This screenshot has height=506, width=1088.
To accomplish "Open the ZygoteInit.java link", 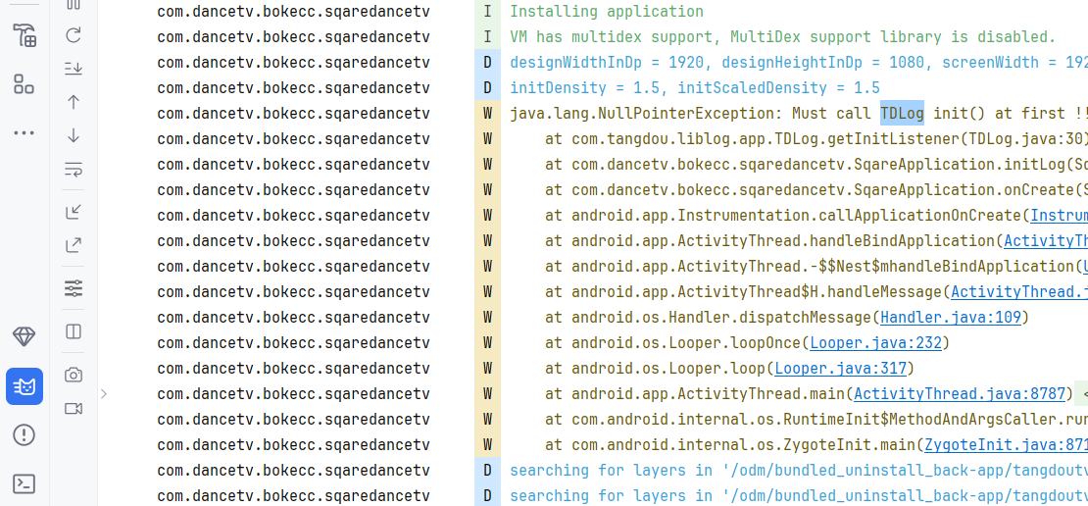I will 1006,445.
